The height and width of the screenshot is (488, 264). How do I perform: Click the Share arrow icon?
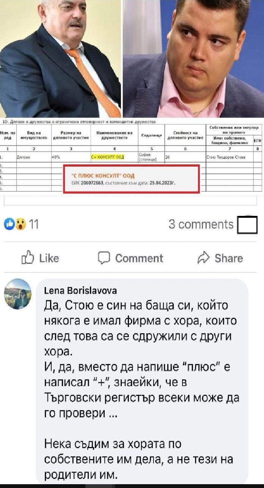click(x=204, y=258)
